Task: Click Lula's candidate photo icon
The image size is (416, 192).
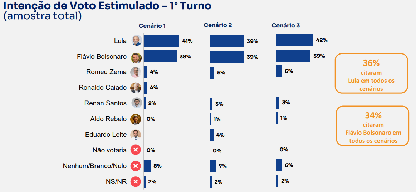Action: [x=137, y=41]
